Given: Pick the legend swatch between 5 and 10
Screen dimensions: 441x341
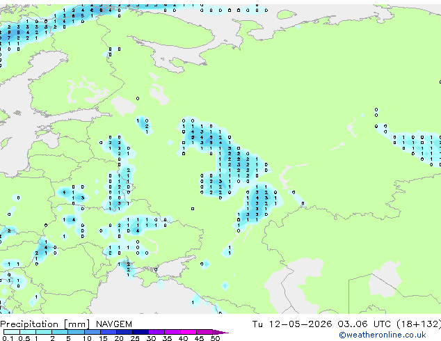Looking at the screenshot, I should [77, 332].
